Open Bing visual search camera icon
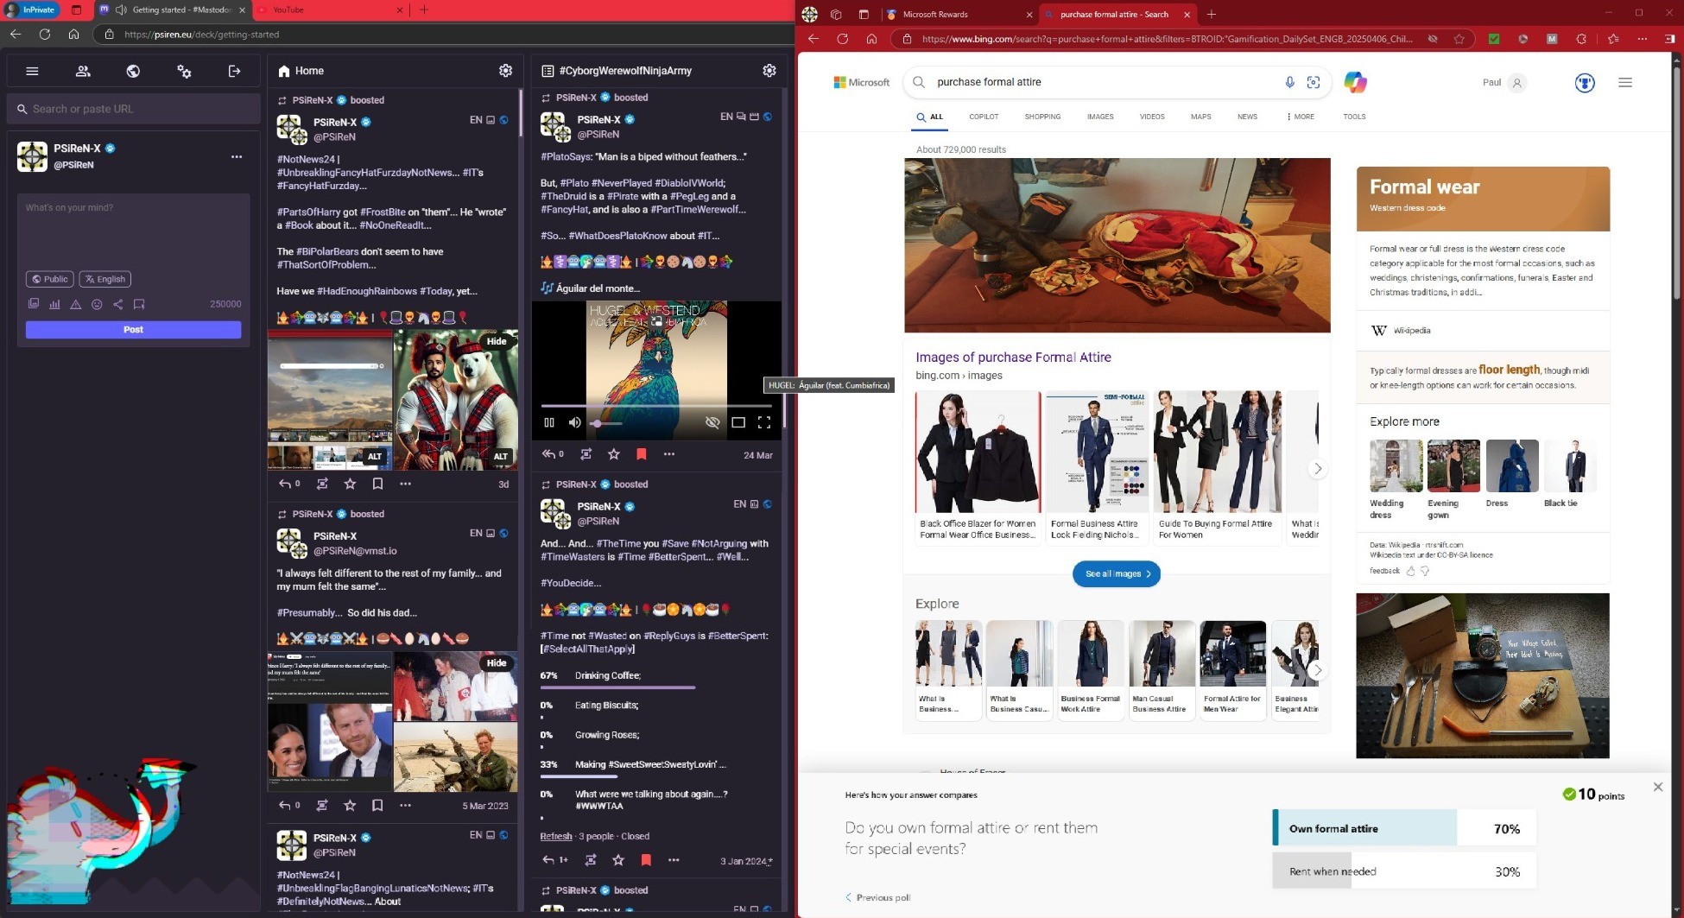Image resolution: width=1684 pixels, height=918 pixels. coord(1314,82)
